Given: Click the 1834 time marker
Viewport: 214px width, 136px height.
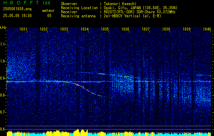Looking at the screenshot, I should tap(84, 29).
